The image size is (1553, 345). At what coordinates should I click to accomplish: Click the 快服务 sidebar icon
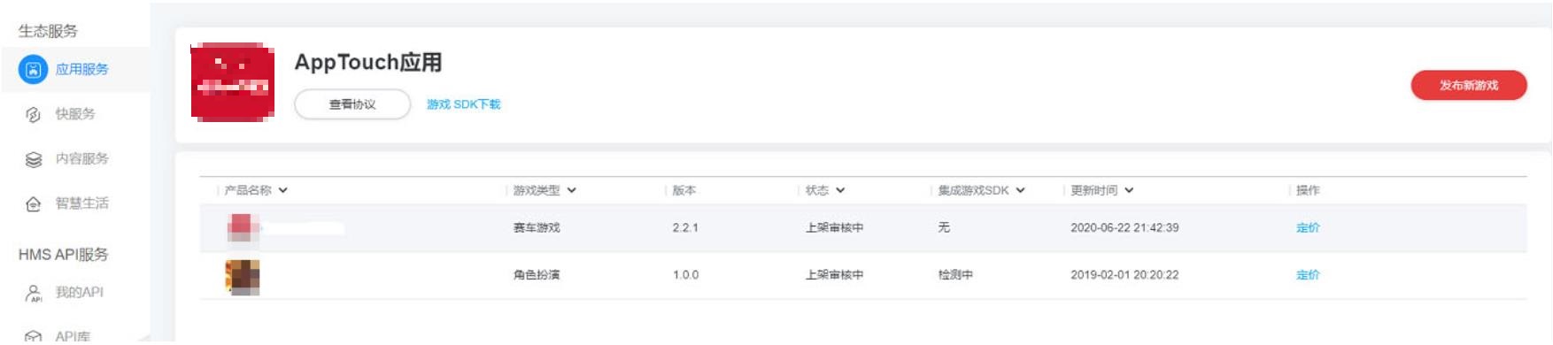click(33, 114)
